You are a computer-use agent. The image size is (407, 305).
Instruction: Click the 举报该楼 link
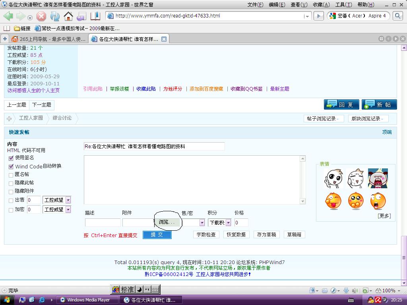120,89
